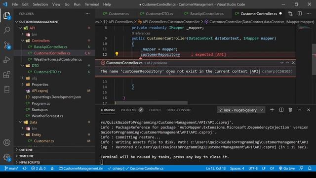Open the Selection menu

40,4
